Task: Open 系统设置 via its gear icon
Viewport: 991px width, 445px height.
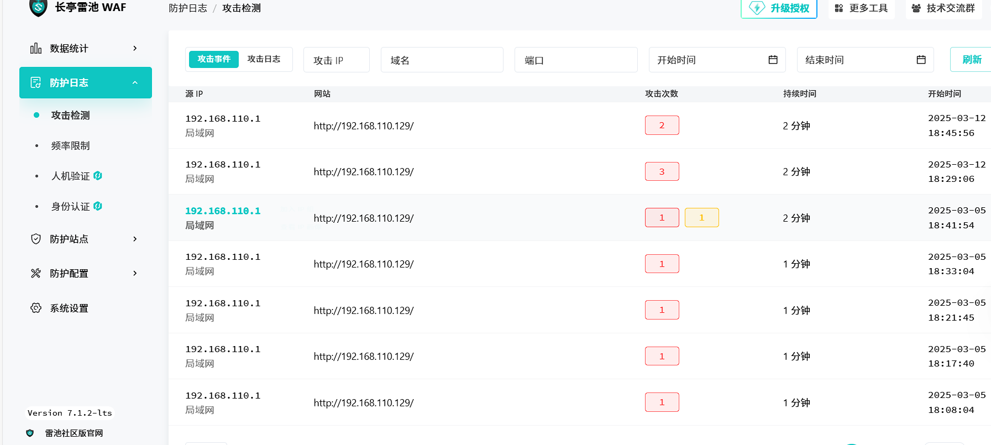Action: pos(36,308)
